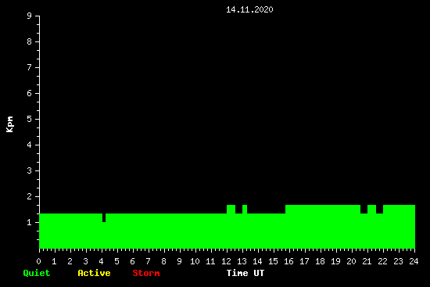Screen dimensions: 430x287
Task: Click the Kp value 2 axis label
Action: tap(30, 196)
